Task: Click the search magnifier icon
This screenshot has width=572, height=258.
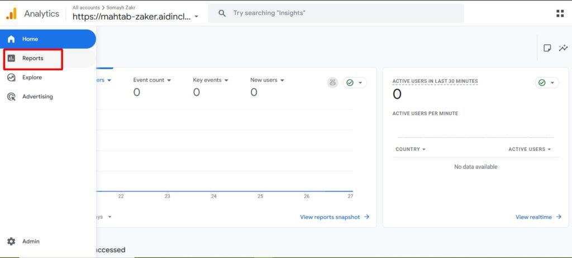Action: click(x=222, y=13)
